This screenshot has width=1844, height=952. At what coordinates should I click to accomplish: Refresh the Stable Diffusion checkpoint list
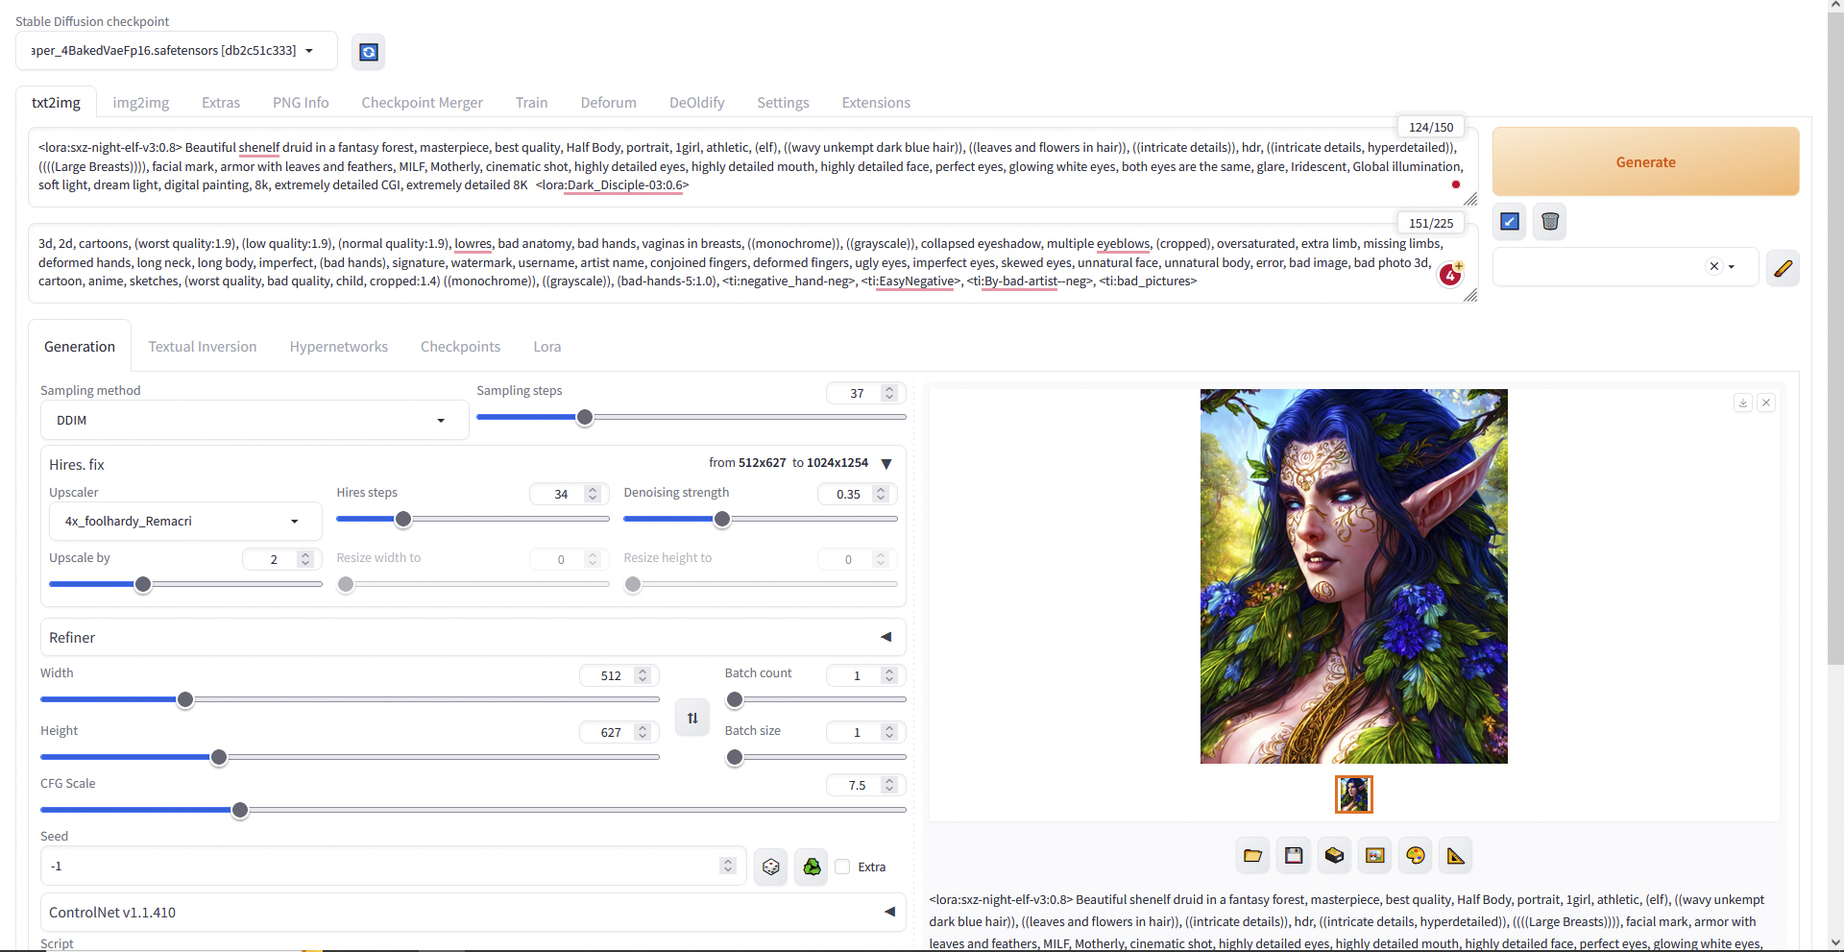368,52
